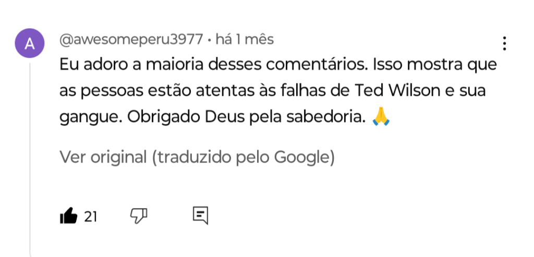The image size is (534, 257).
Task: Click "Ver original (traduzido pelo Google)"
Action: click(197, 157)
